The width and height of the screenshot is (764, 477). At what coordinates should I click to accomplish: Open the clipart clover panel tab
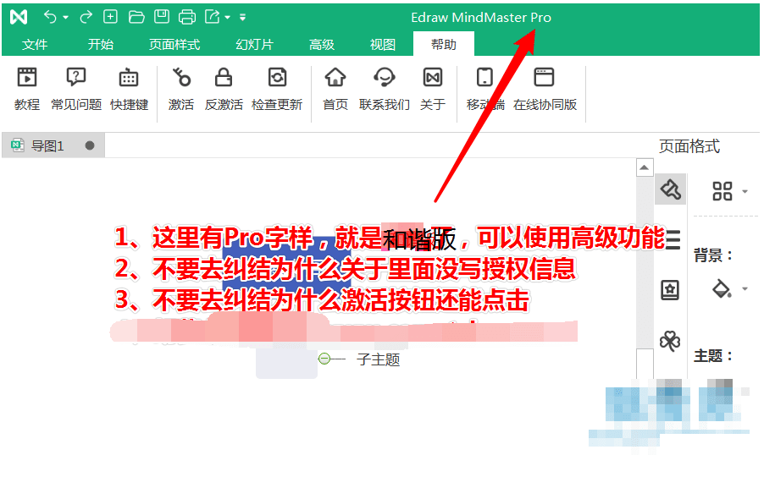670,341
